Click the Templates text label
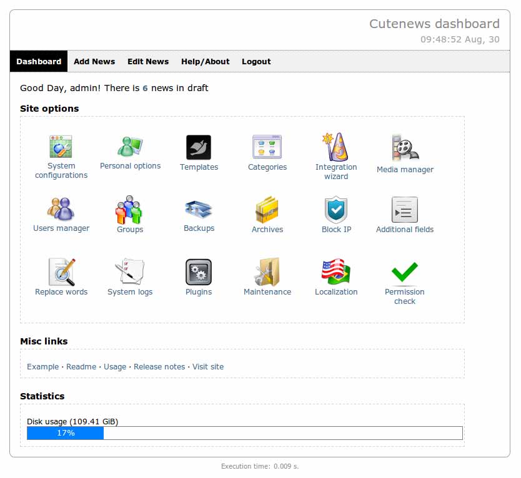 coord(199,167)
